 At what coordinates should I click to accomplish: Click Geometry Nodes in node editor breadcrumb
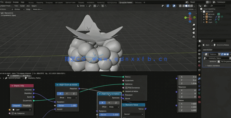(x=34, y=78)
